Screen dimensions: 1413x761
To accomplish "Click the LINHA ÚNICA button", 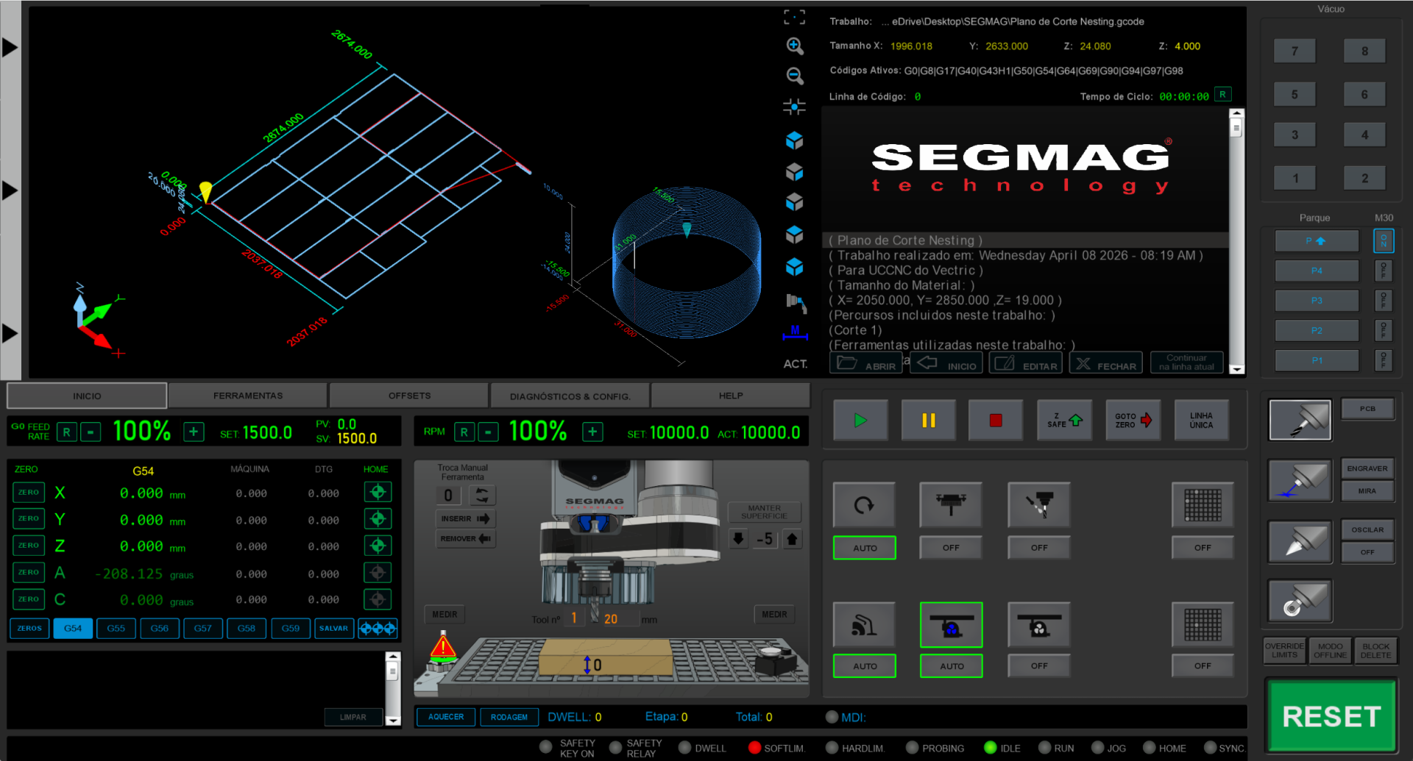I will pos(1201,421).
